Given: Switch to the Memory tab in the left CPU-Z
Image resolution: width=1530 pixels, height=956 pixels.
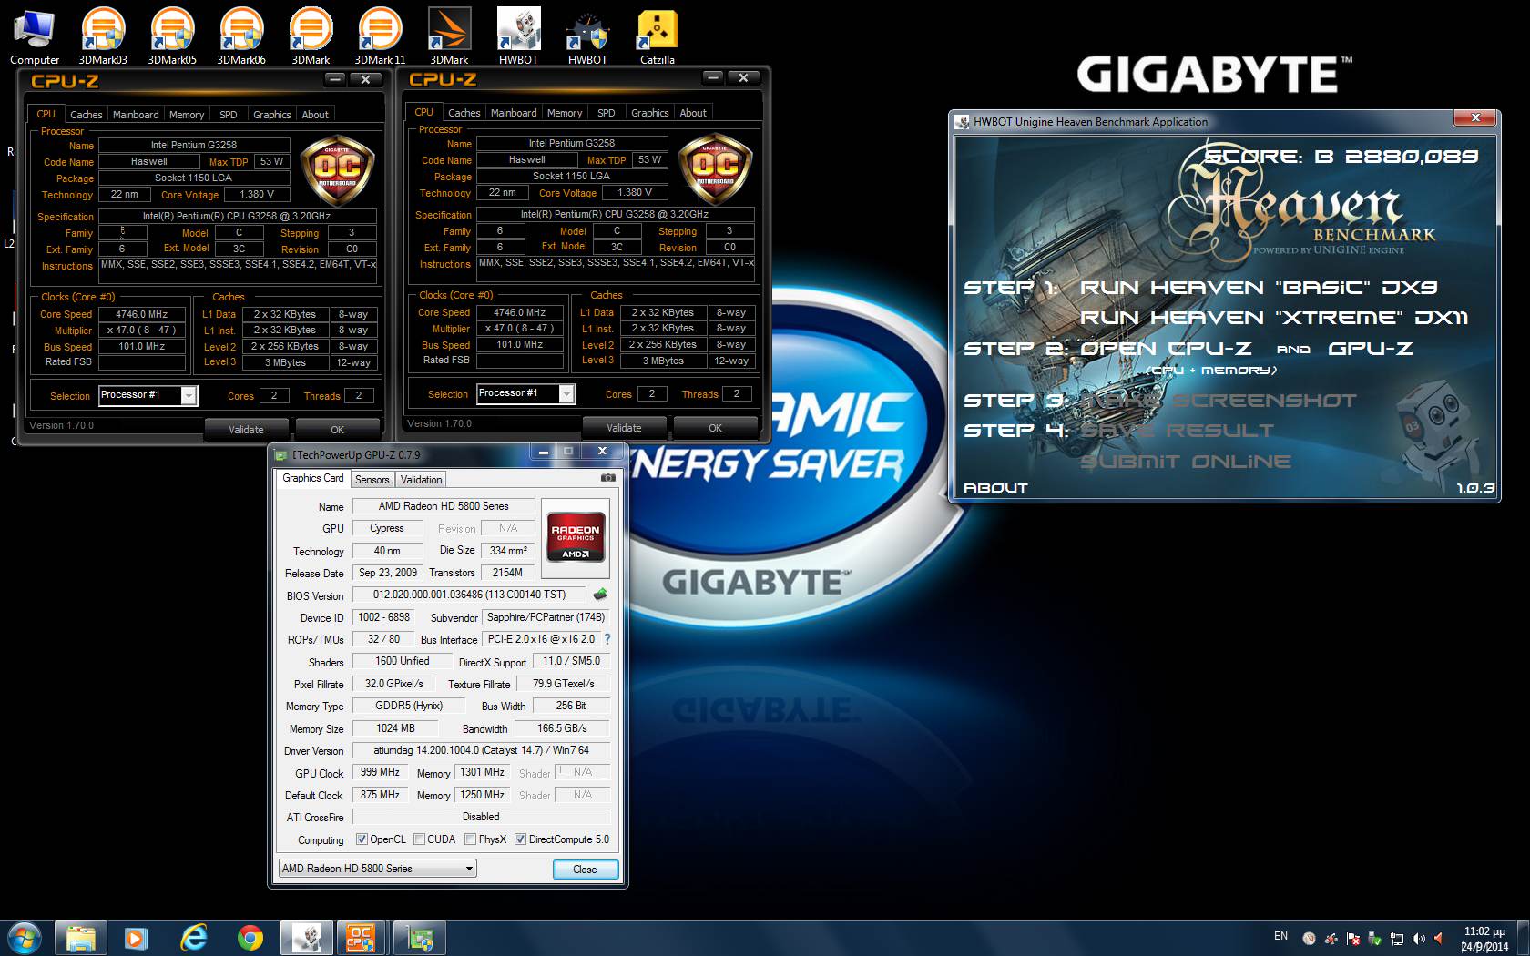Looking at the screenshot, I should [x=187, y=115].
